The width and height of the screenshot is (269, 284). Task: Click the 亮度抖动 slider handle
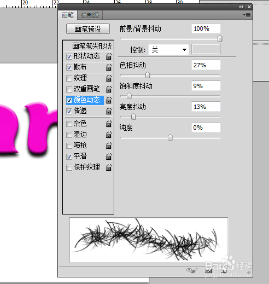(133, 117)
